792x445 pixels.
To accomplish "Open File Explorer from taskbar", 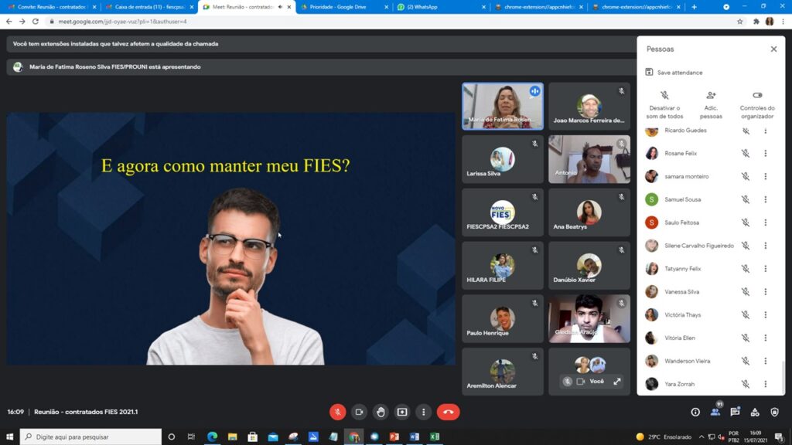I will [x=232, y=437].
